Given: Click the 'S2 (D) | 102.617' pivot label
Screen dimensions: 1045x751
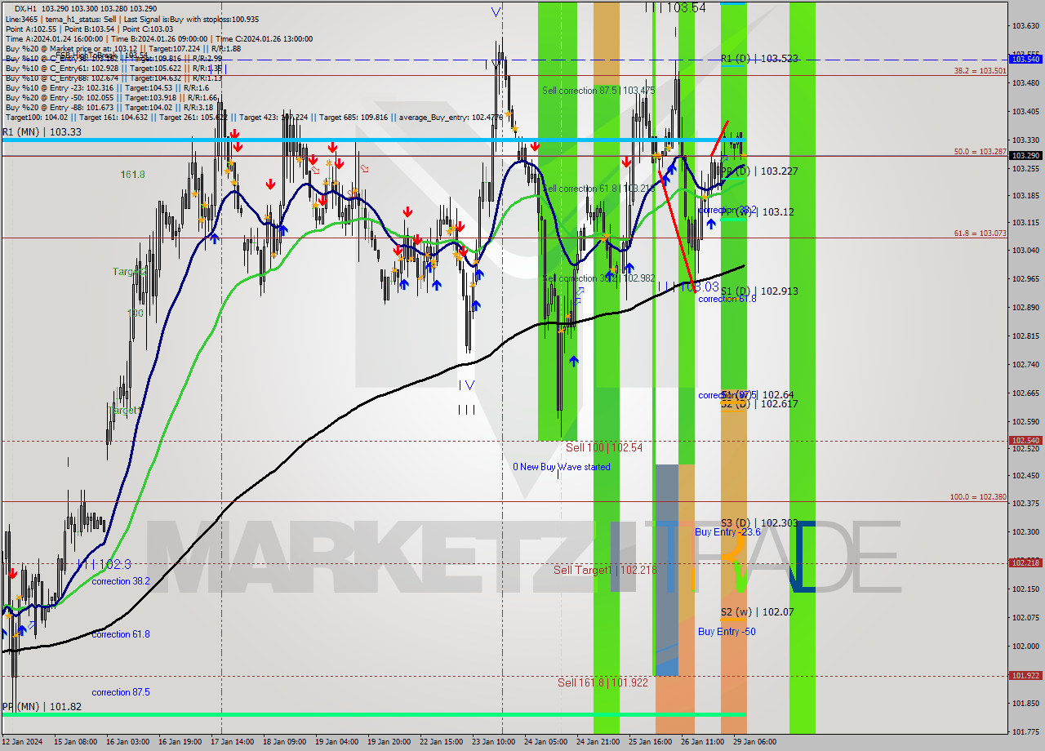Looking at the screenshot, I should [759, 403].
